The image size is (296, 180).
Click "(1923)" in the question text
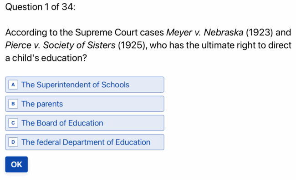click(x=260, y=32)
